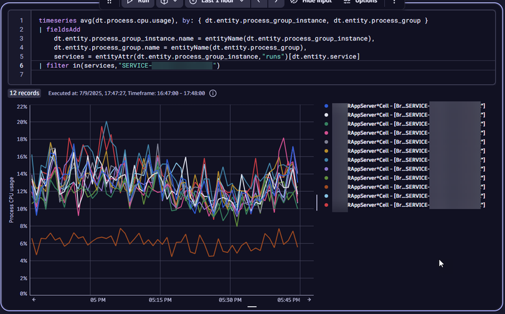The image size is (505, 314).
Task: Pan chart left with the x-axis arrow
Action: click(x=34, y=300)
